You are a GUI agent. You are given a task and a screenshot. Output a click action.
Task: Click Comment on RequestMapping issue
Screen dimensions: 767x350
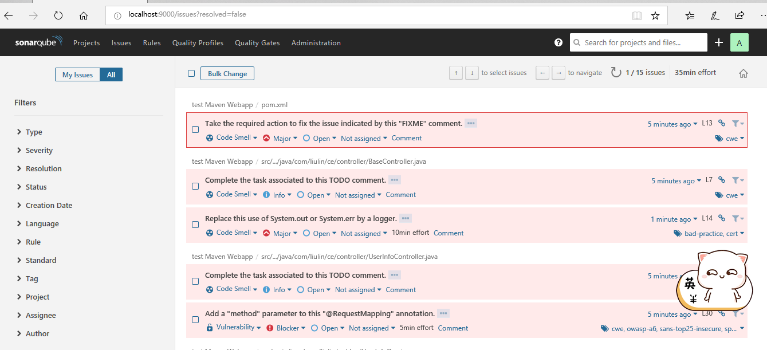click(453, 328)
